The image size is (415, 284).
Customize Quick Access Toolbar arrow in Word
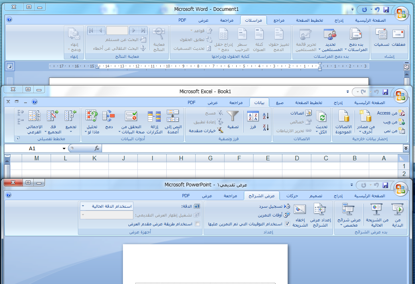352,10
